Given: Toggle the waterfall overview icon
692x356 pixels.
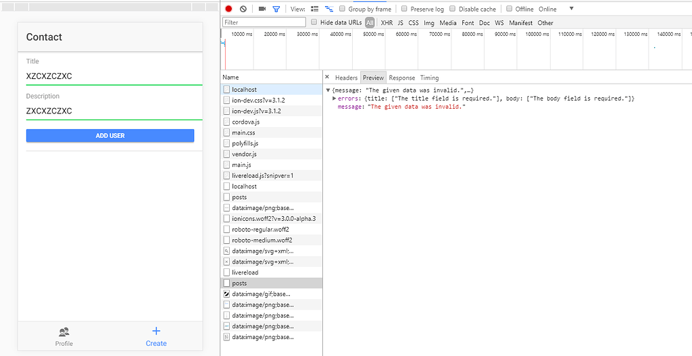Looking at the screenshot, I should tap(329, 9).
